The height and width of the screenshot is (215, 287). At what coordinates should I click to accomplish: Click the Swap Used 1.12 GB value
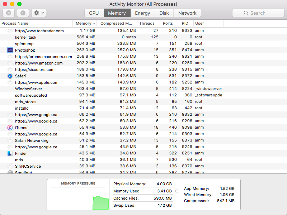pyautogui.click(x=165, y=205)
